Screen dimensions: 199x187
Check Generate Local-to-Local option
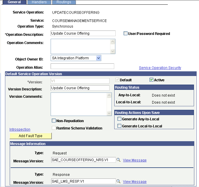119,126
